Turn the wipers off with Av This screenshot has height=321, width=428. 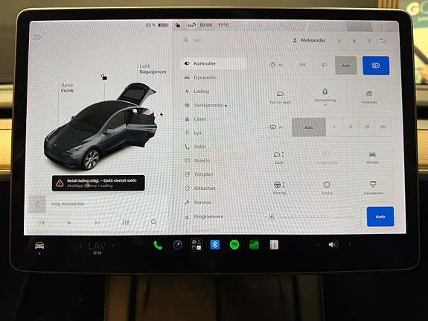(276, 127)
